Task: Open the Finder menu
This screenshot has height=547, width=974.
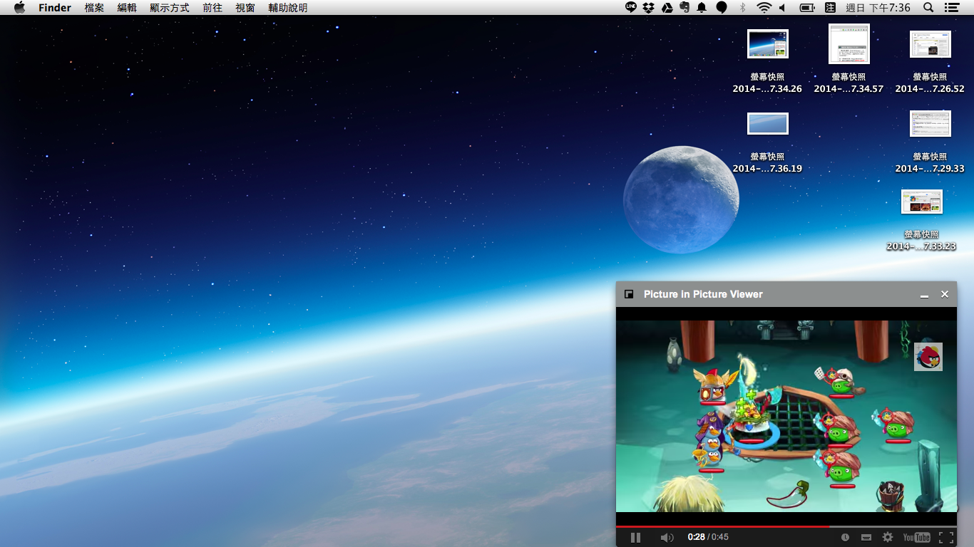Action: [x=55, y=7]
